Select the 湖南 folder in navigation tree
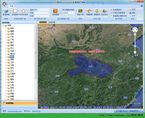The width and height of the screenshot is (145, 118). pos(12,60)
